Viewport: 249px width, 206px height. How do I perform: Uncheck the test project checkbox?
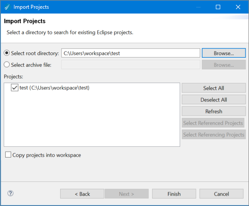[x=14, y=88]
